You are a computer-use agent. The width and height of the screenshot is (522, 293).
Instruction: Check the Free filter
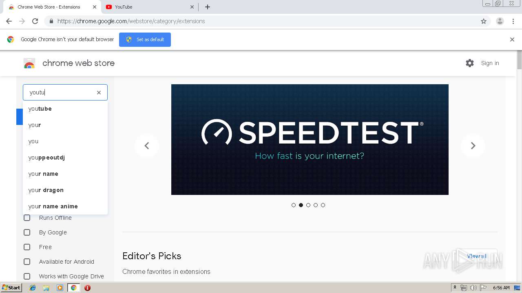(27, 247)
